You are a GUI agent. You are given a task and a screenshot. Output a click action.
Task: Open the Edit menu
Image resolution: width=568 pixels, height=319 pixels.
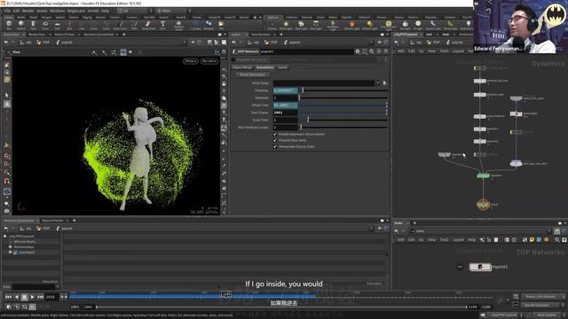coord(16,11)
